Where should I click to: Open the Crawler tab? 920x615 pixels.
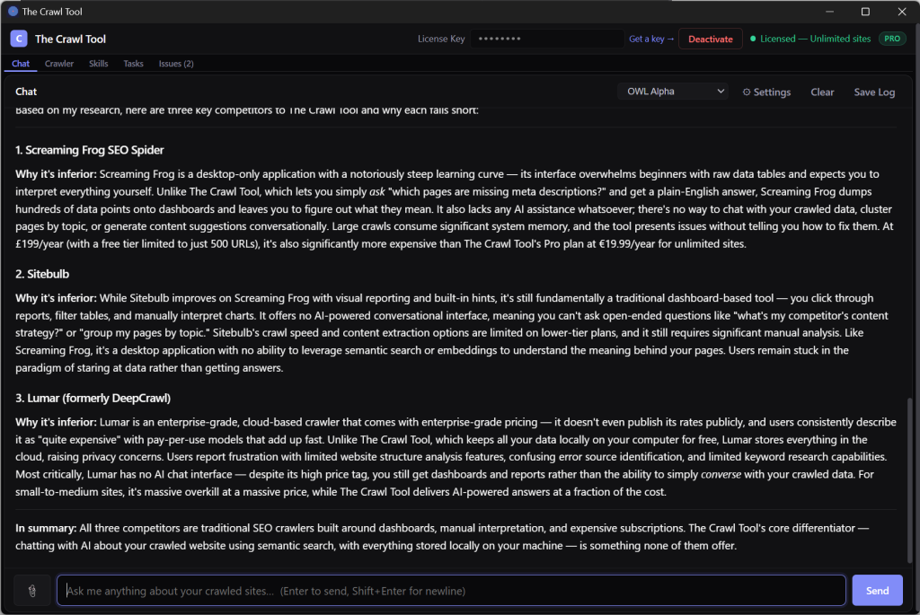click(x=59, y=64)
